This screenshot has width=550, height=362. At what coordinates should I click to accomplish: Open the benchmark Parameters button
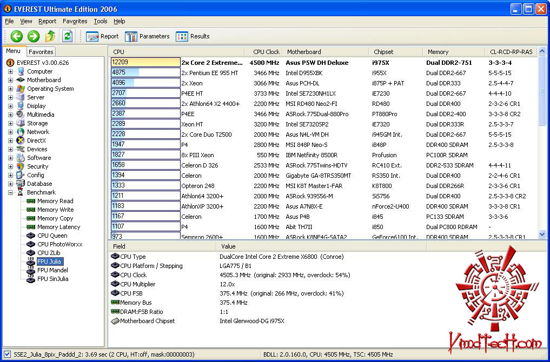[147, 36]
